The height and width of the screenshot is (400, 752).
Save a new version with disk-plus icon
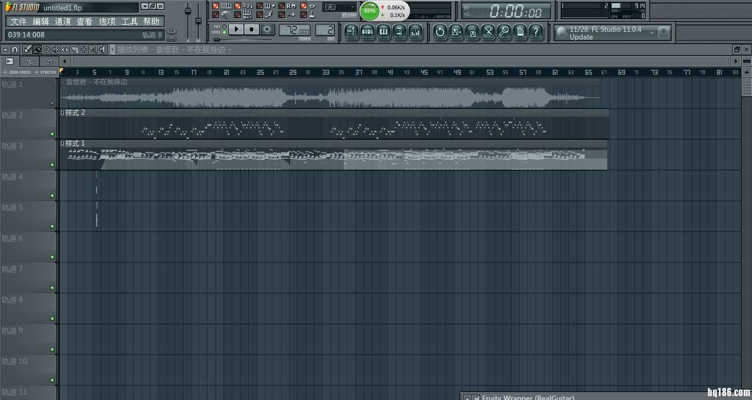[x=456, y=32]
